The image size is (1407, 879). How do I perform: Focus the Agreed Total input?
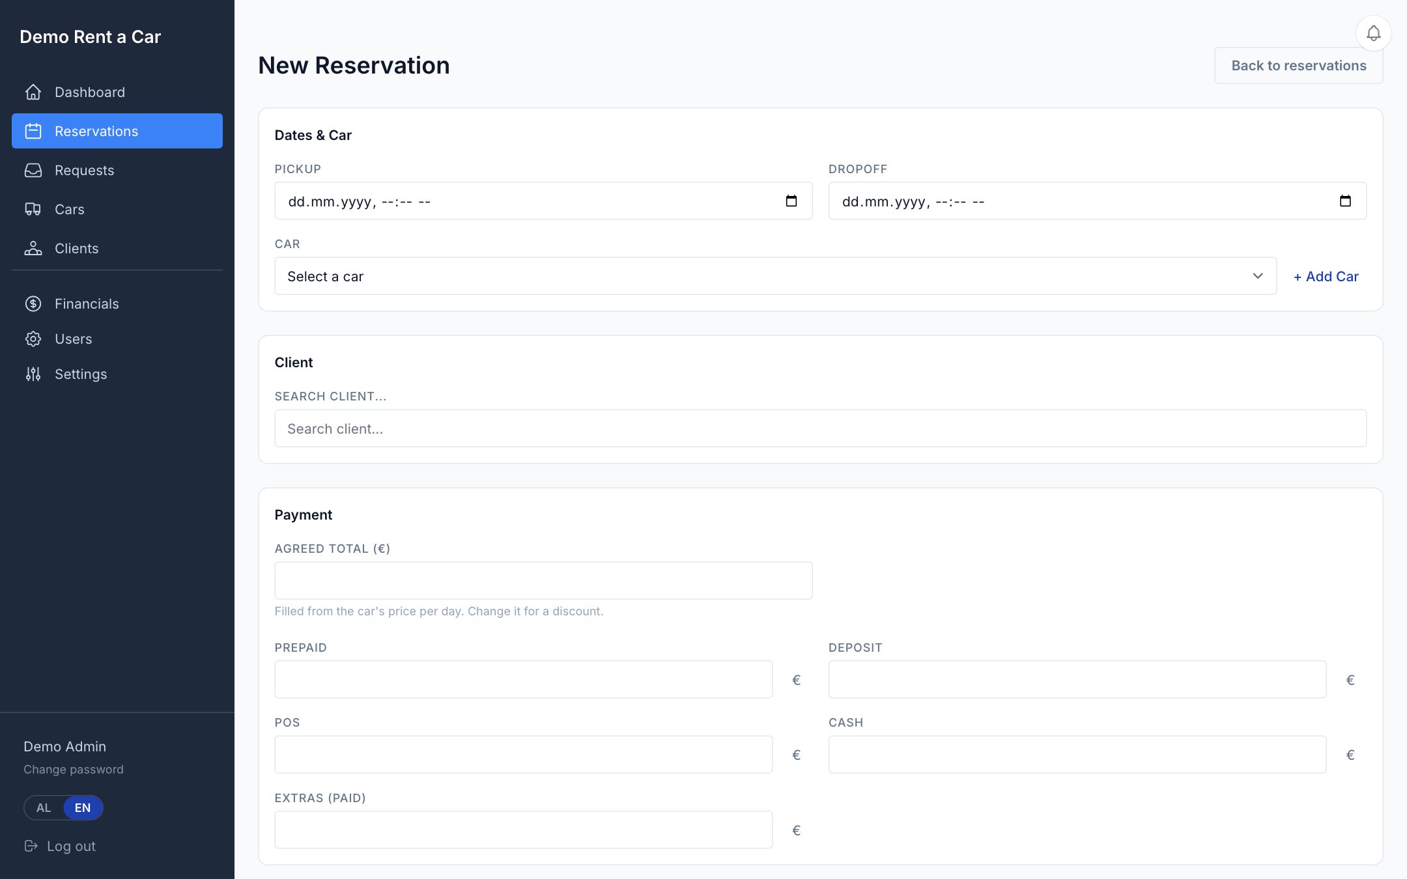[x=543, y=580]
